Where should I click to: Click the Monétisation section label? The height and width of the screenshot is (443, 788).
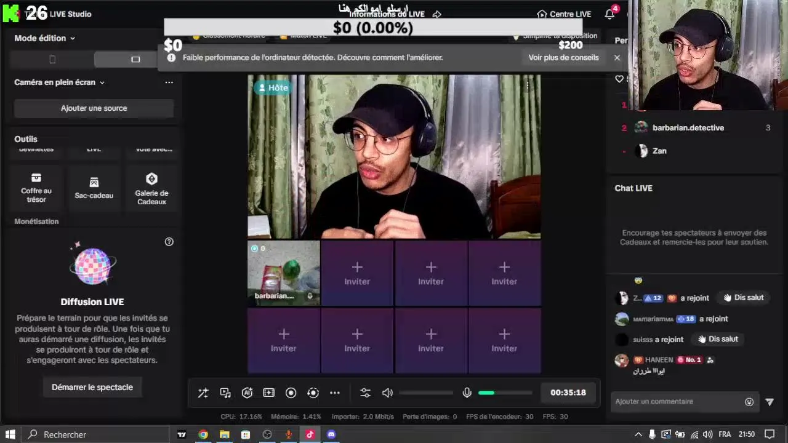point(36,221)
